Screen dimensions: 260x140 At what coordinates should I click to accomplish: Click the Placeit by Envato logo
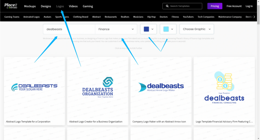point(11,6)
